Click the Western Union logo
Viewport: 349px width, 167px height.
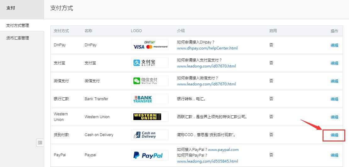(x=150, y=117)
